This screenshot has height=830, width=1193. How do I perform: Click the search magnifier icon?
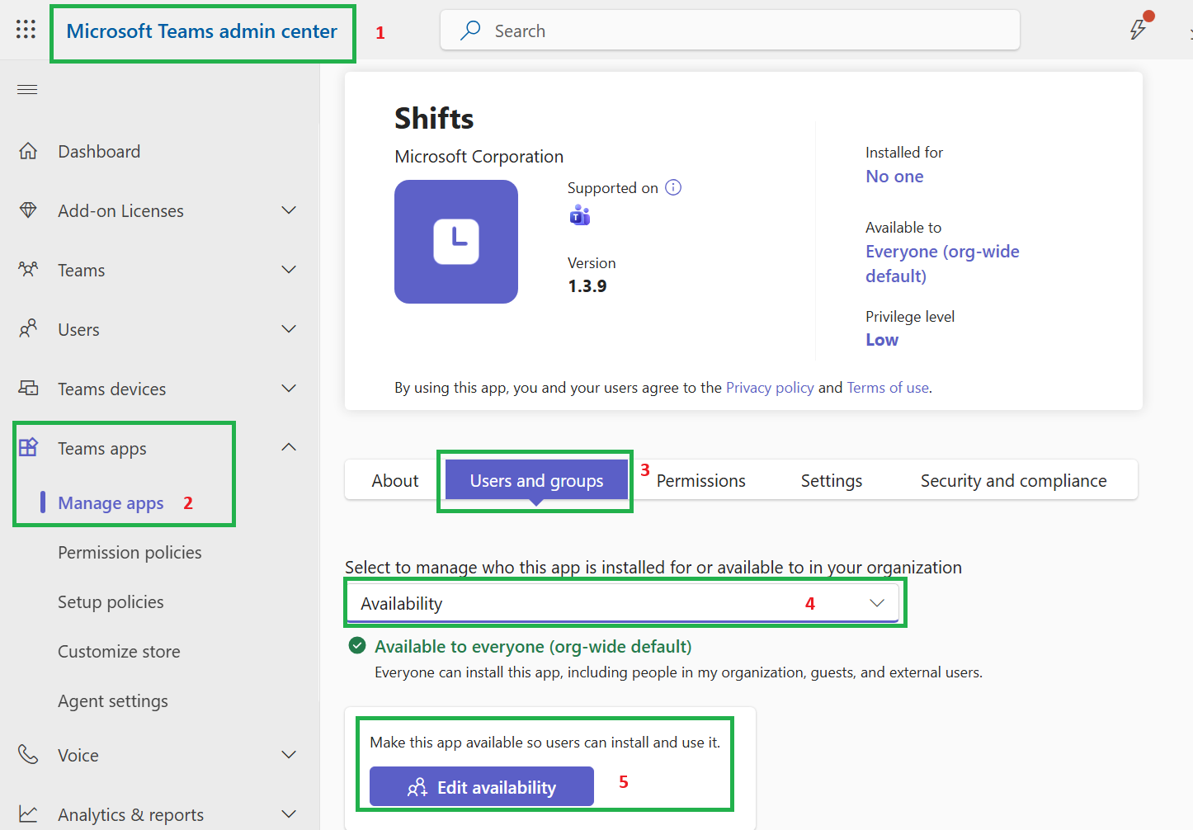[470, 31]
